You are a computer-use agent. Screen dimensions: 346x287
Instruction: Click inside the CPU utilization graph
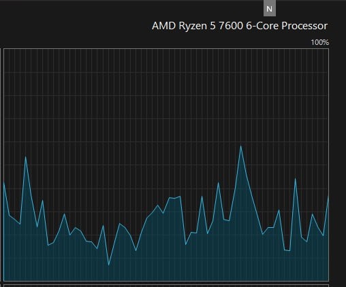pos(166,165)
